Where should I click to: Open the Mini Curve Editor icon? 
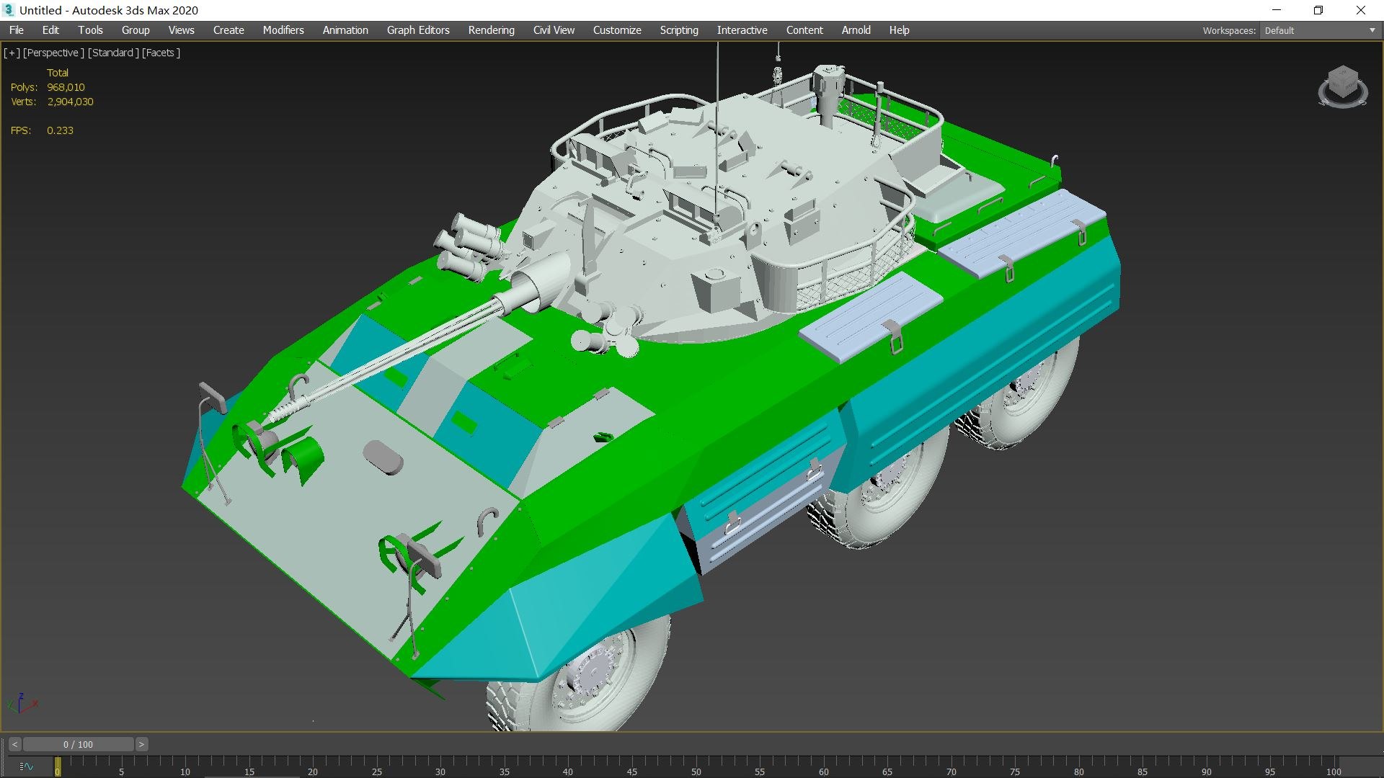tap(27, 766)
